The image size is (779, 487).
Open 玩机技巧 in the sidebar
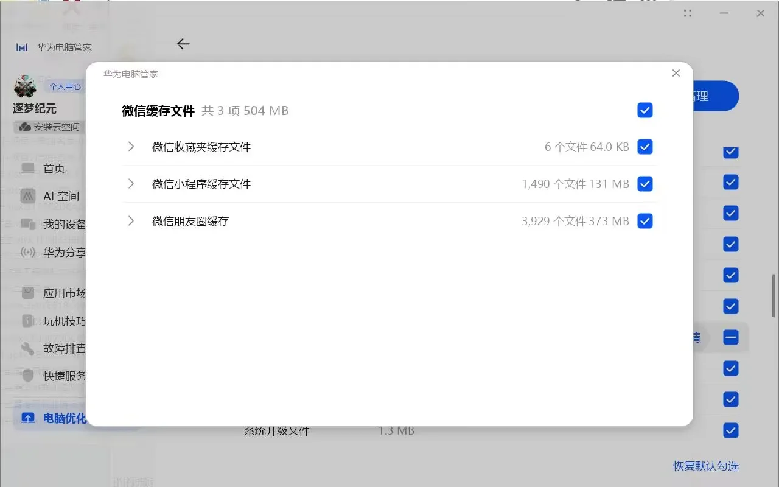pyautogui.click(x=54, y=321)
